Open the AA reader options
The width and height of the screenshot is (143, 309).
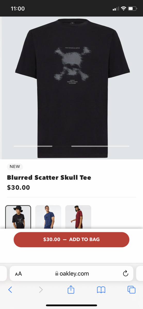pyautogui.click(x=18, y=274)
